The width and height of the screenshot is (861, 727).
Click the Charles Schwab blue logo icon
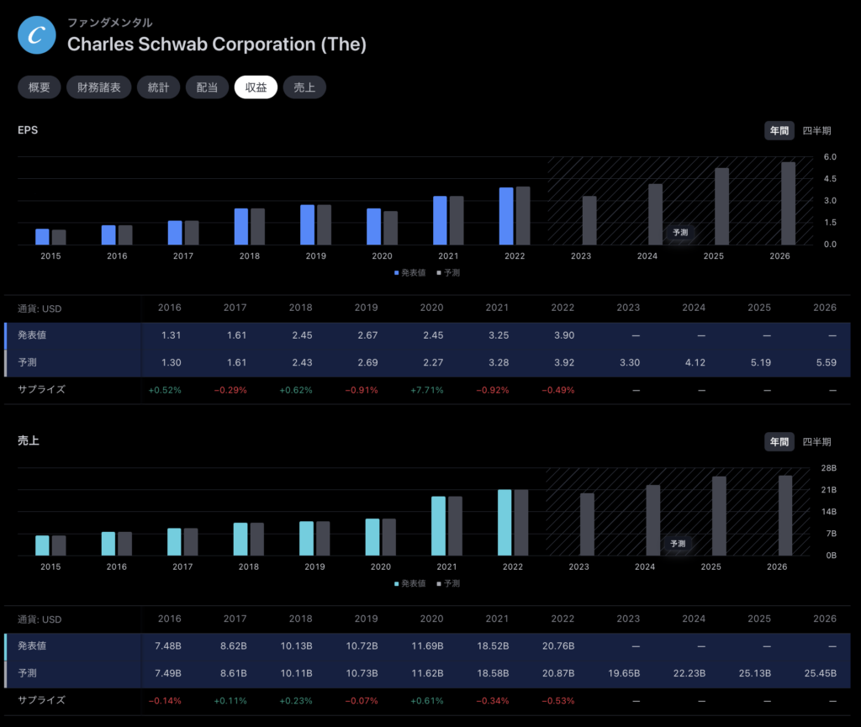click(37, 35)
